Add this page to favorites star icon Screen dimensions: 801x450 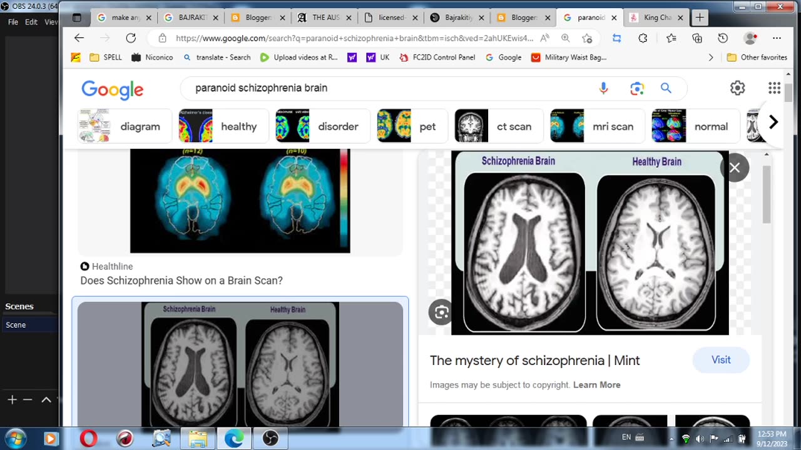pyautogui.click(x=587, y=38)
